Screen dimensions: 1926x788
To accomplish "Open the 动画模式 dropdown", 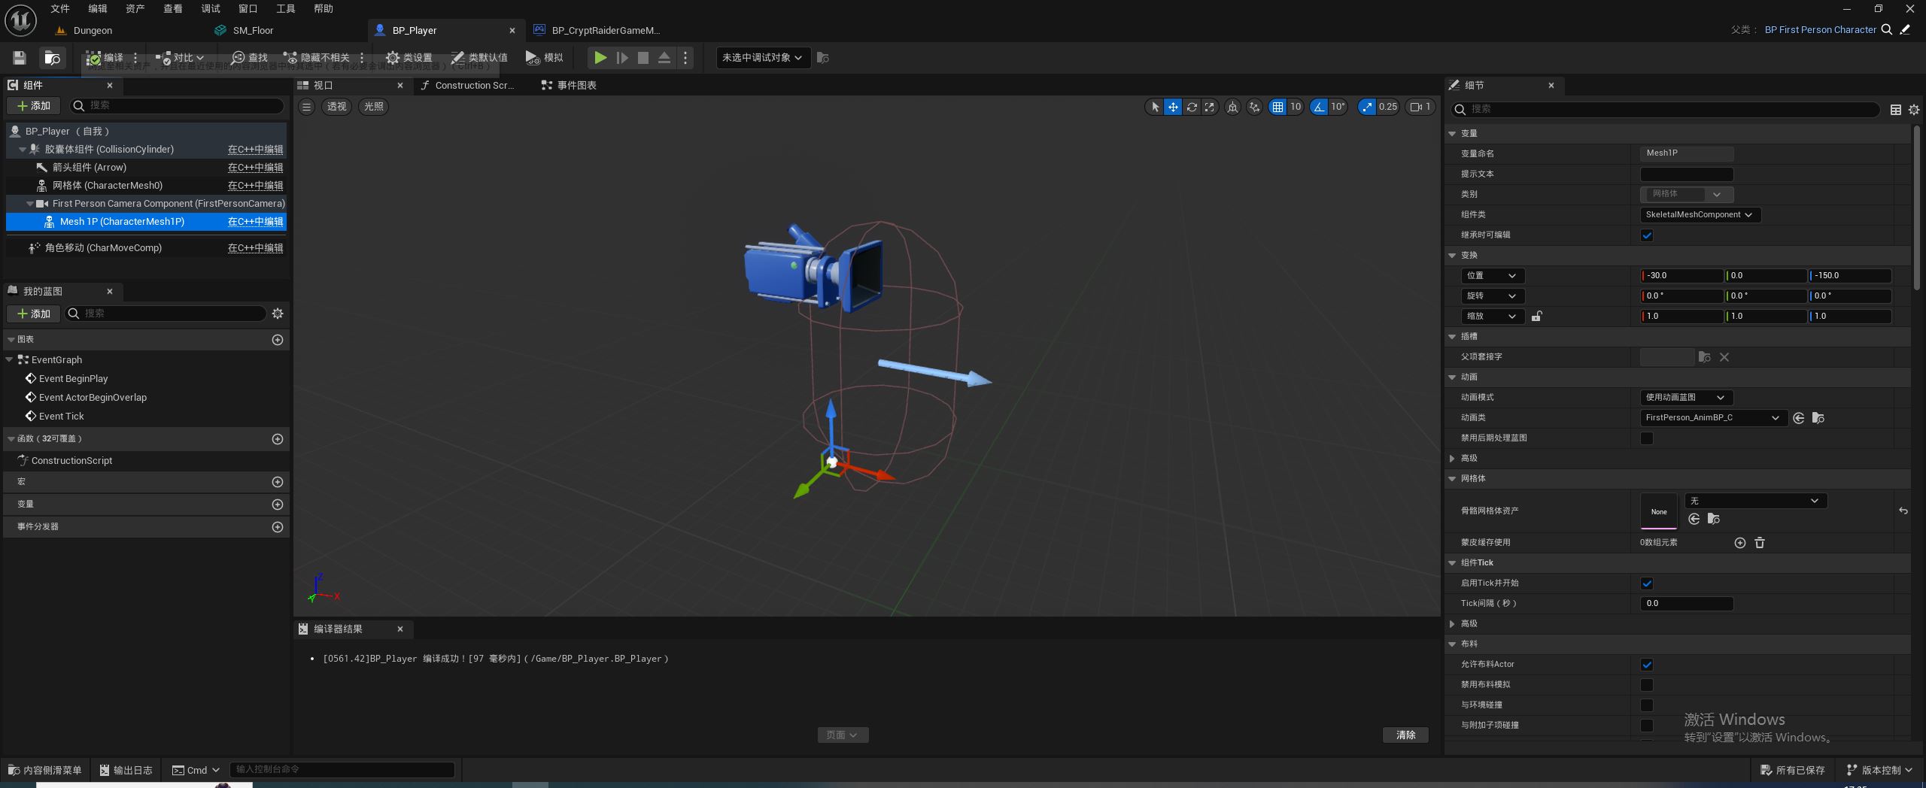I will coord(1686,397).
